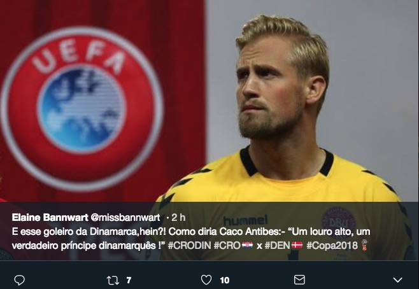Open the goalkeeper photo in full view
Image resolution: width=419 pixels, height=289 pixels.
(209, 101)
